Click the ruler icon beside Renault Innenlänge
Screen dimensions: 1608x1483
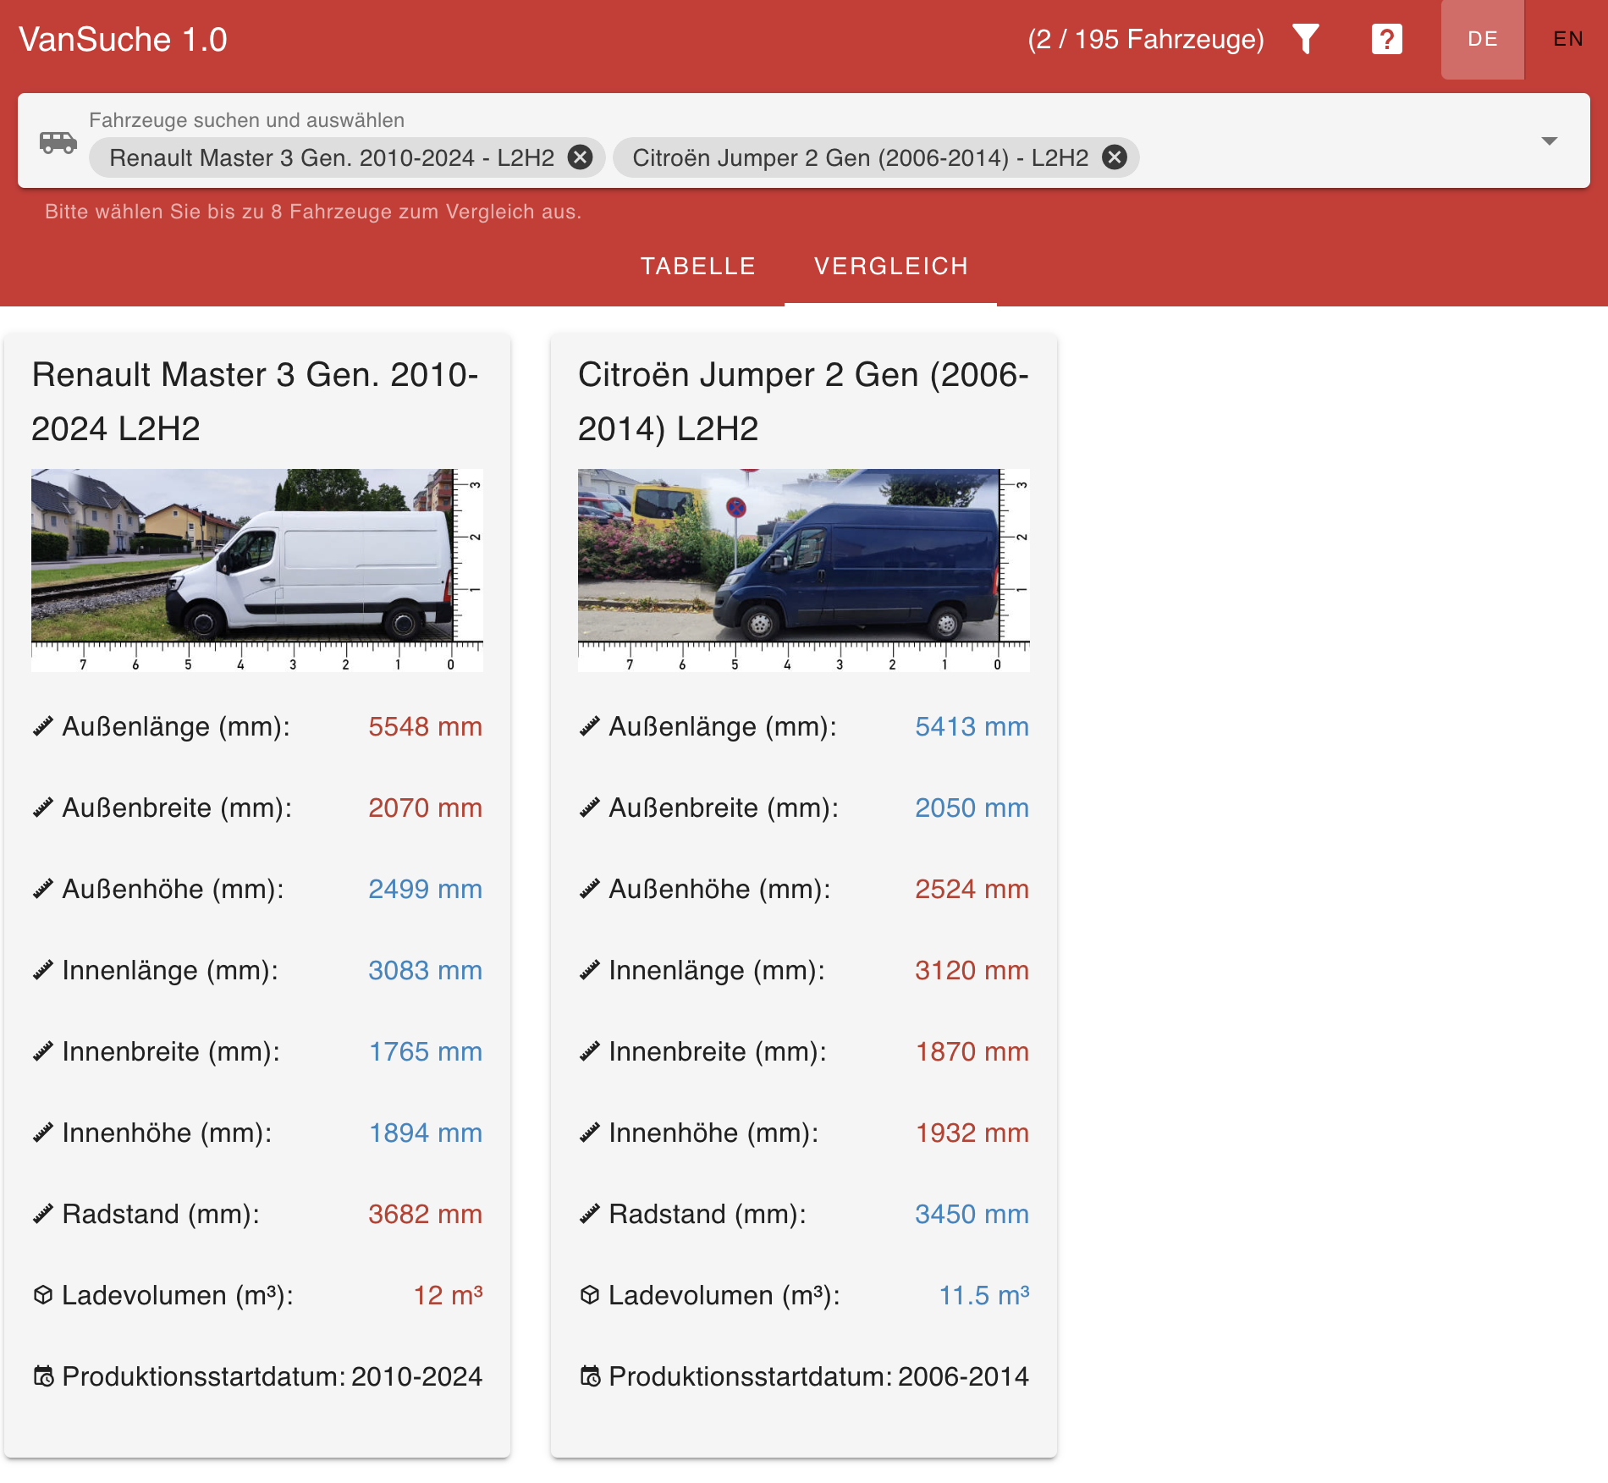[x=43, y=971]
